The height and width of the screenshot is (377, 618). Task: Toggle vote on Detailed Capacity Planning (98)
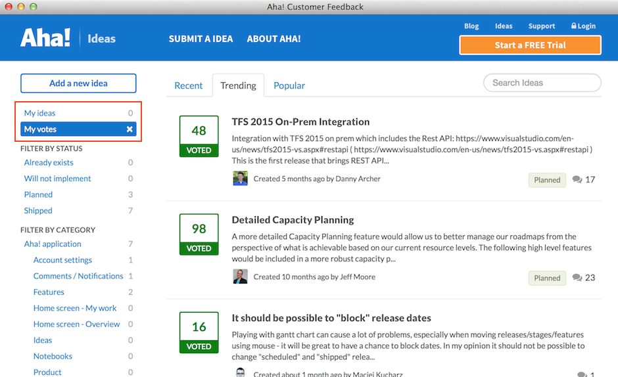199,234
